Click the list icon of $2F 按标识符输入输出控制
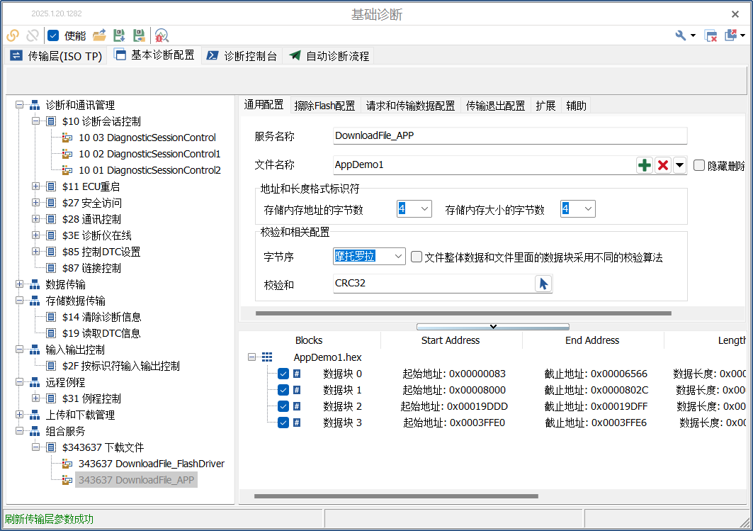753x531 pixels. point(51,367)
